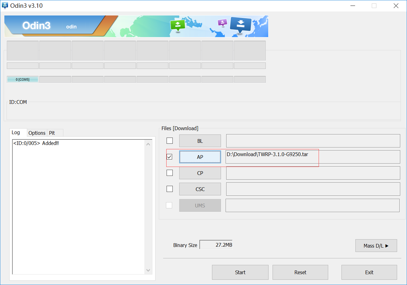Exit the Odin application
The width and height of the screenshot is (407, 285).
[369, 272]
